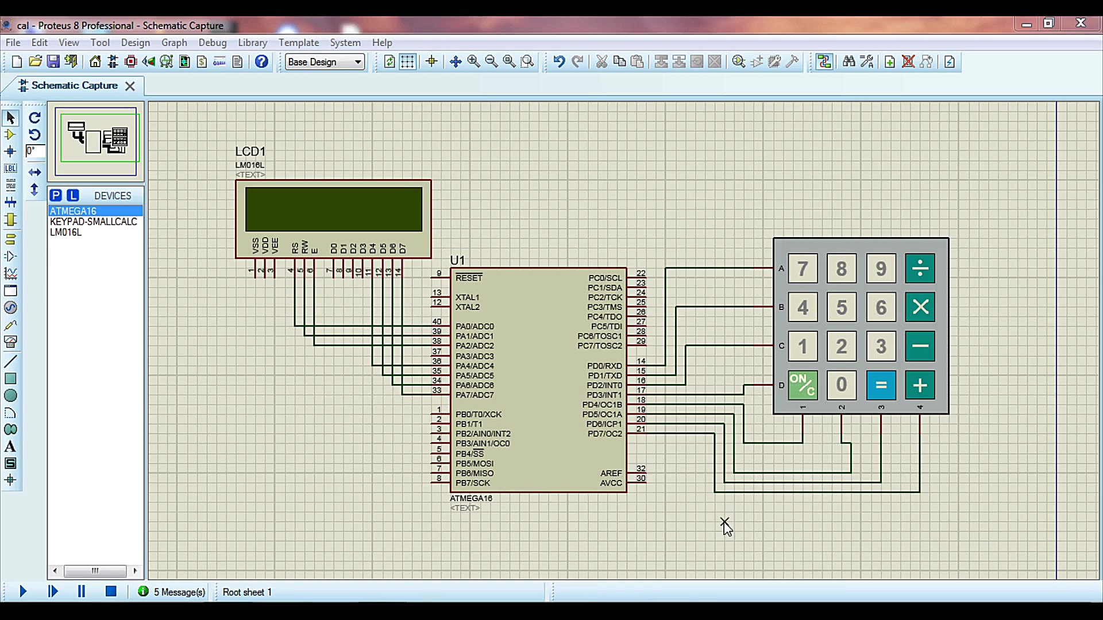Screen dimensions: 1103x620
Task: Select ATMEGA16 in the devices list
Action: (95, 211)
